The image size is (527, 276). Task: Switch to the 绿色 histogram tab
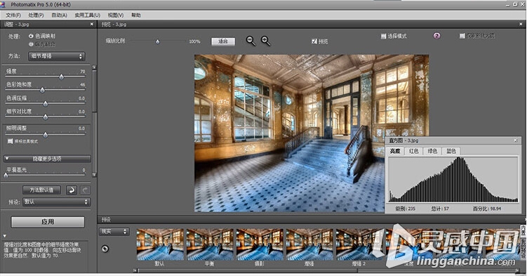click(432, 151)
